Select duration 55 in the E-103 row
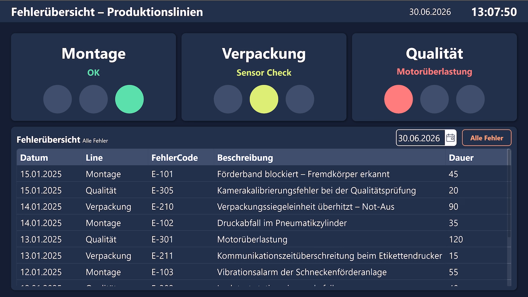This screenshot has height=297, width=528. click(x=453, y=272)
